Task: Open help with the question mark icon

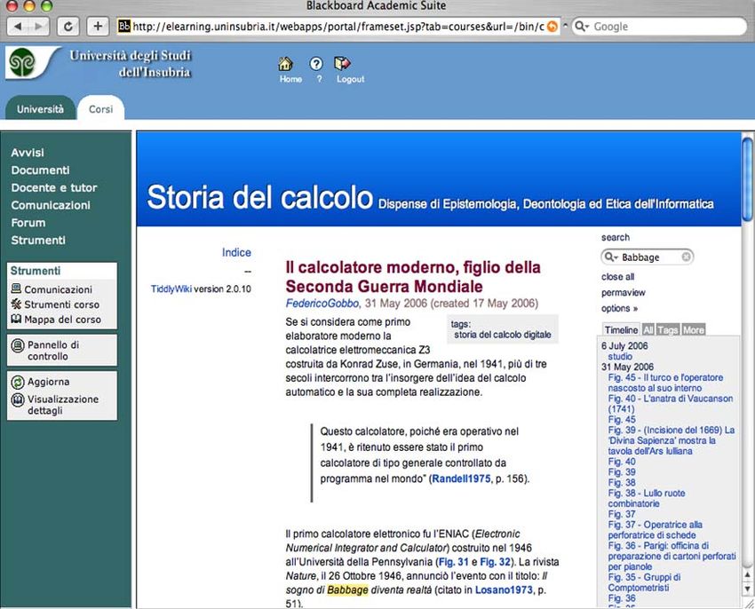Action: coord(316,64)
